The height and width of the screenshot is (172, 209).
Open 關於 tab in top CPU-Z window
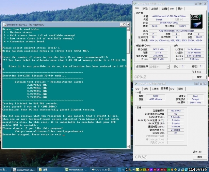pos(180,9)
